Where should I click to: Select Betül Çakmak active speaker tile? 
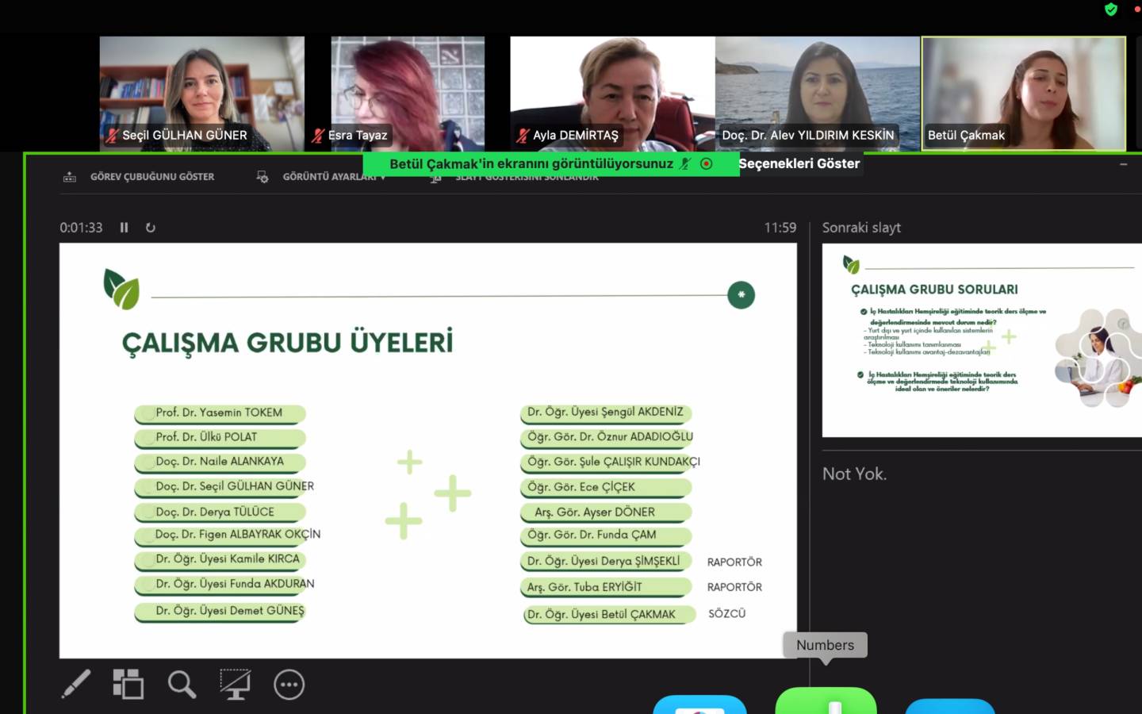tap(1024, 94)
